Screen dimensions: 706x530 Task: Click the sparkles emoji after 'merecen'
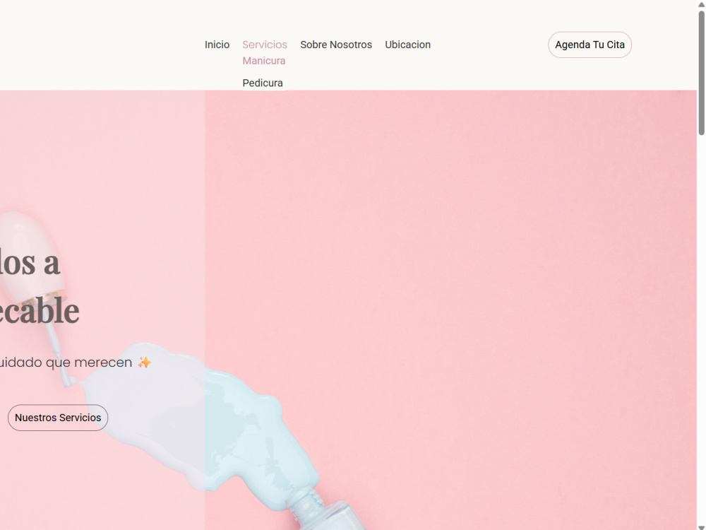coord(145,363)
